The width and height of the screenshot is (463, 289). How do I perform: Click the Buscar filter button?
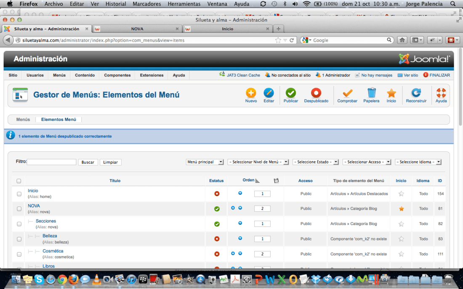pos(88,162)
